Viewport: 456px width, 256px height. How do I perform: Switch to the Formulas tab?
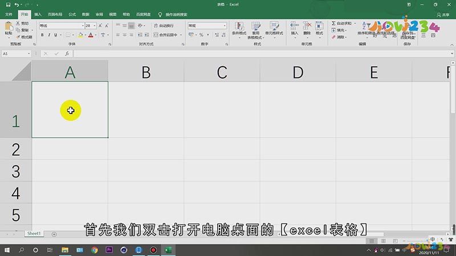click(72, 14)
